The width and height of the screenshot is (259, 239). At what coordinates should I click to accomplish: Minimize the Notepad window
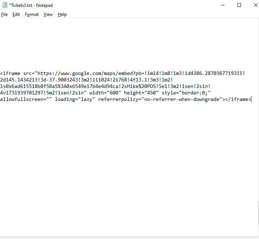pos(223,5)
